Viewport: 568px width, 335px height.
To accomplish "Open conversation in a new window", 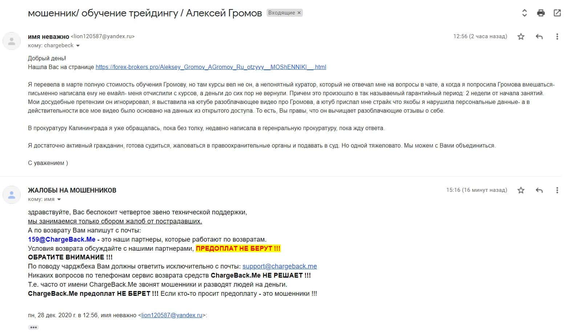I will tap(557, 13).
